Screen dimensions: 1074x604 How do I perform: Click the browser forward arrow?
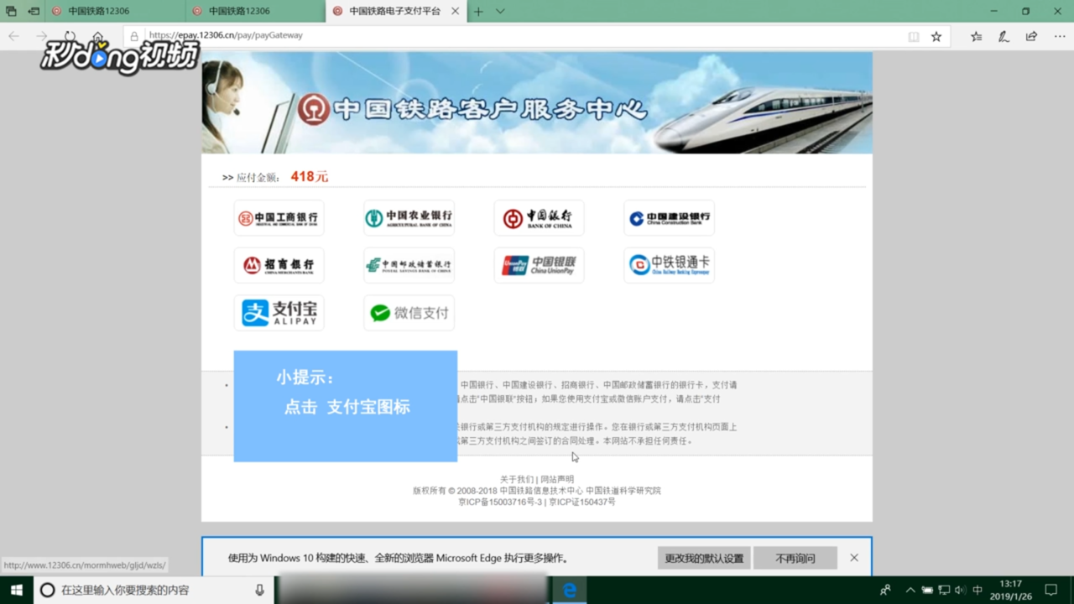[41, 36]
